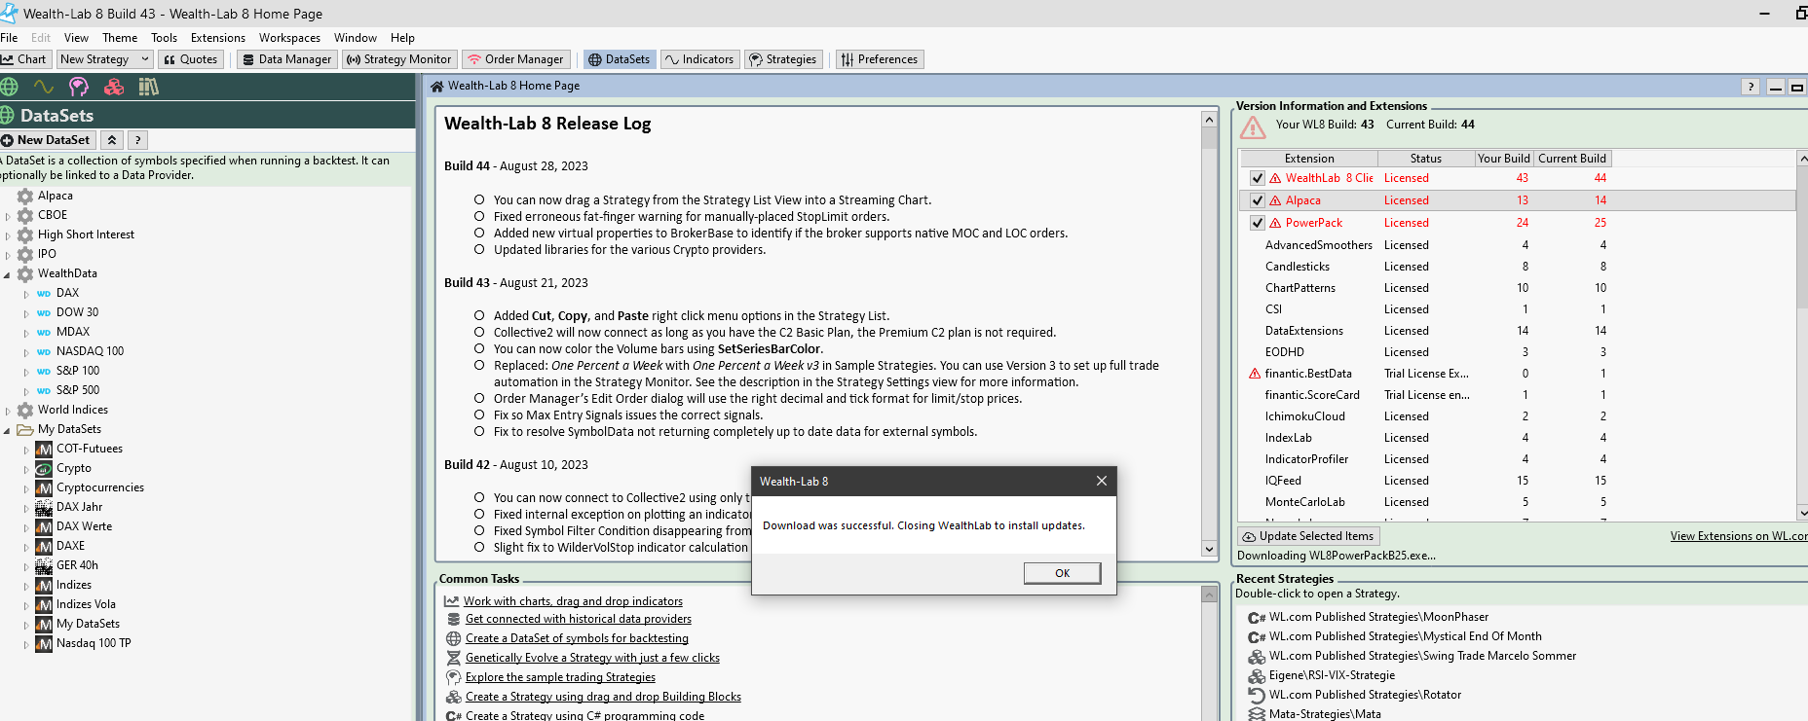Click the Rotator strategy icon in Recent Strategies

point(1257,695)
